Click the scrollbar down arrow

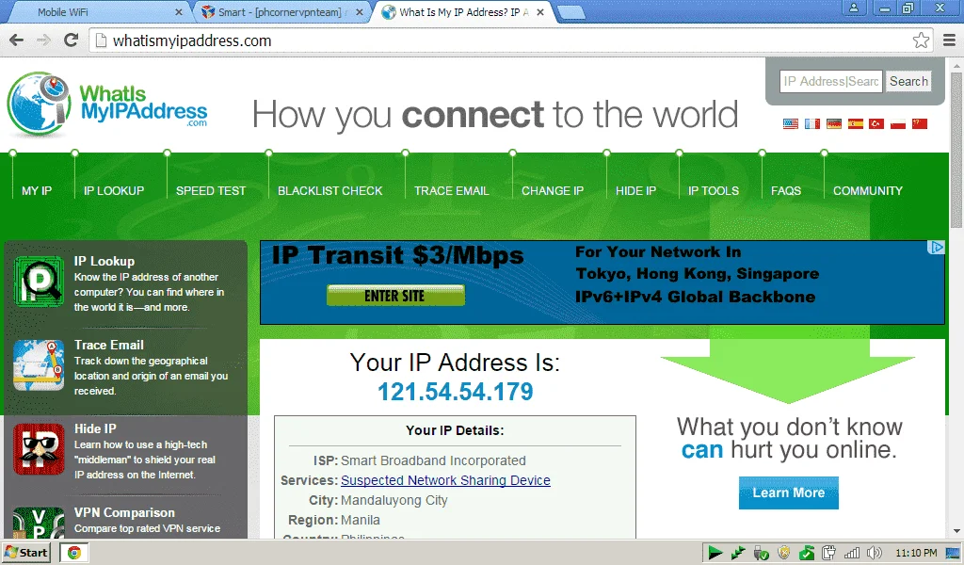click(x=957, y=530)
